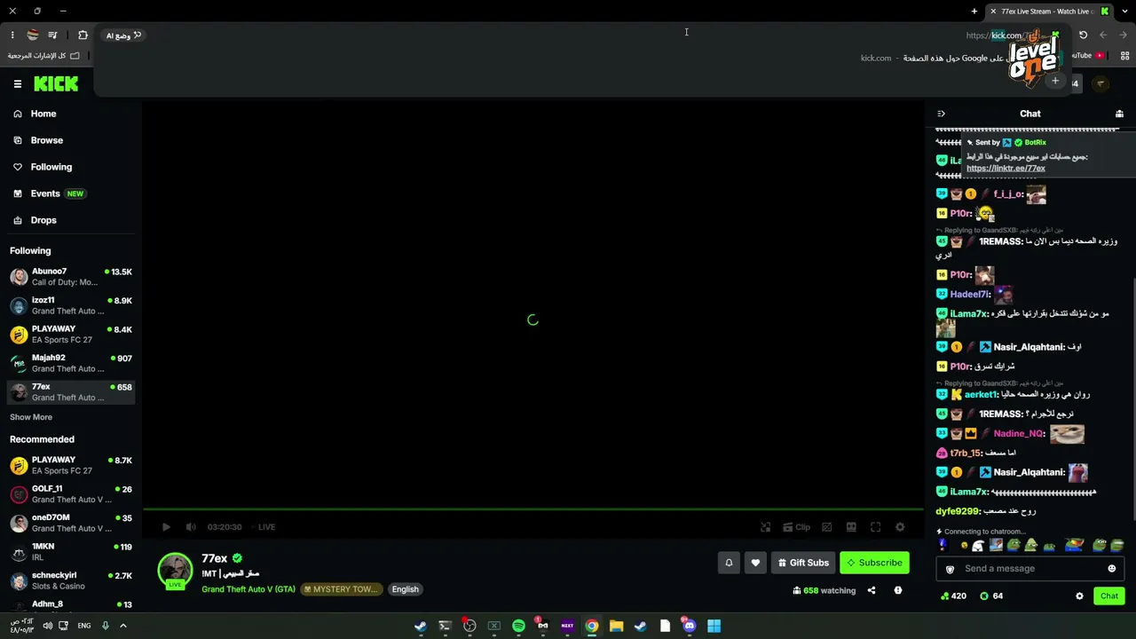This screenshot has height=639, width=1136.
Task: Open browser extensions puzzle icon
Action: [83, 35]
